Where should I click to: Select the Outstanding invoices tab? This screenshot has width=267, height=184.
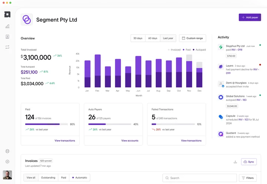point(48,178)
